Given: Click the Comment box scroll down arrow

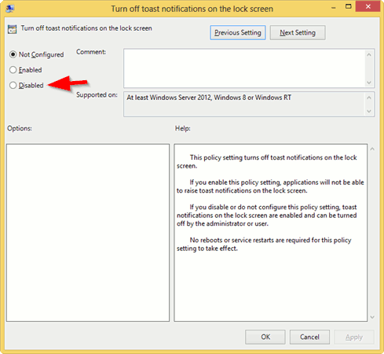Looking at the screenshot, I should click(x=369, y=83).
